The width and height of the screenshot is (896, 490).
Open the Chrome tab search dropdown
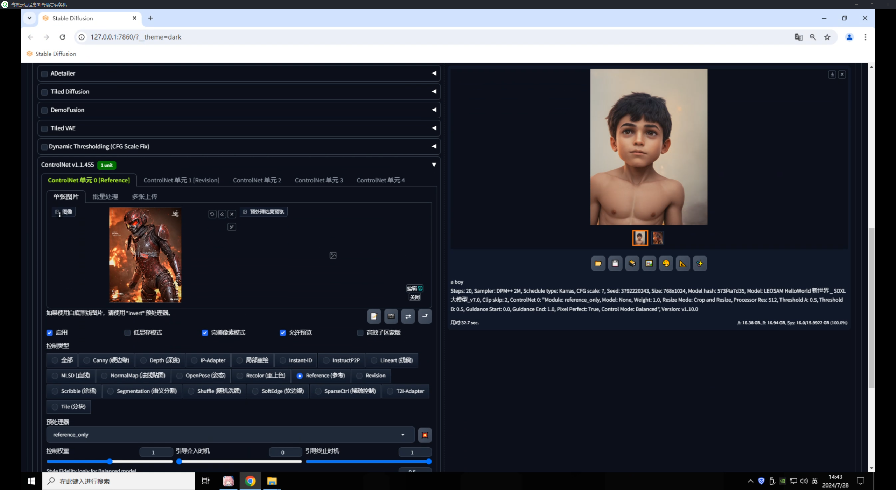(x=29, y=18)
